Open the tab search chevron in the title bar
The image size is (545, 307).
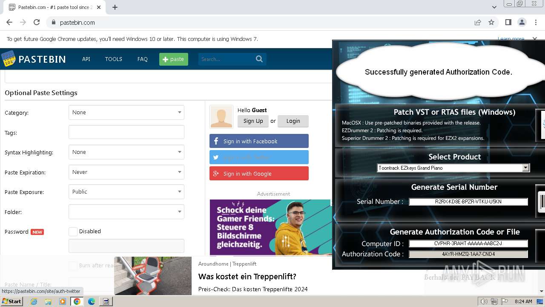(494, 7)
